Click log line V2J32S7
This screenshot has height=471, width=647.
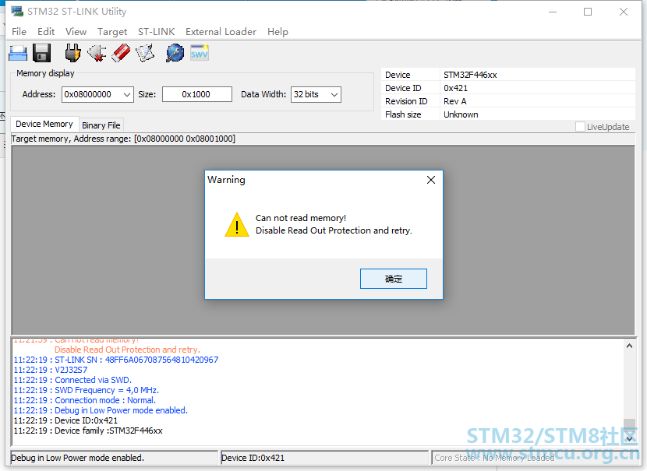(x=51, y=370)
